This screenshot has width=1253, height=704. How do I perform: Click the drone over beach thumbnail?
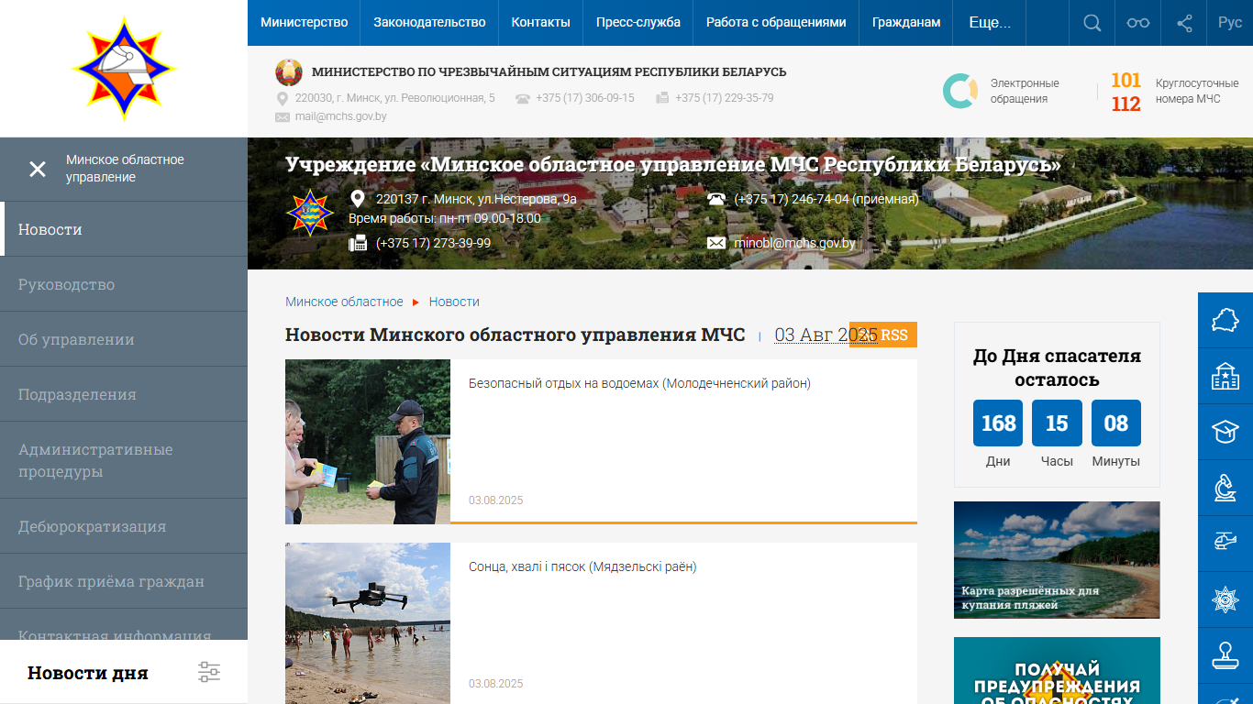point(368,623)
